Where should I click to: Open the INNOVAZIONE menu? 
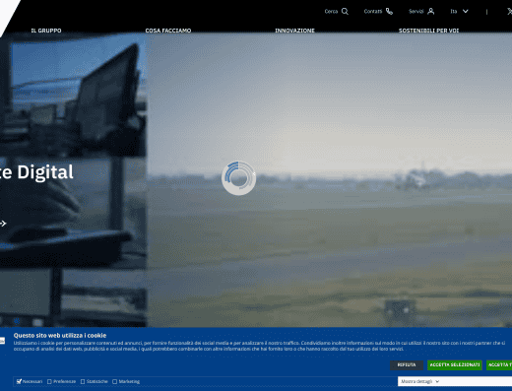click(294, 31)
